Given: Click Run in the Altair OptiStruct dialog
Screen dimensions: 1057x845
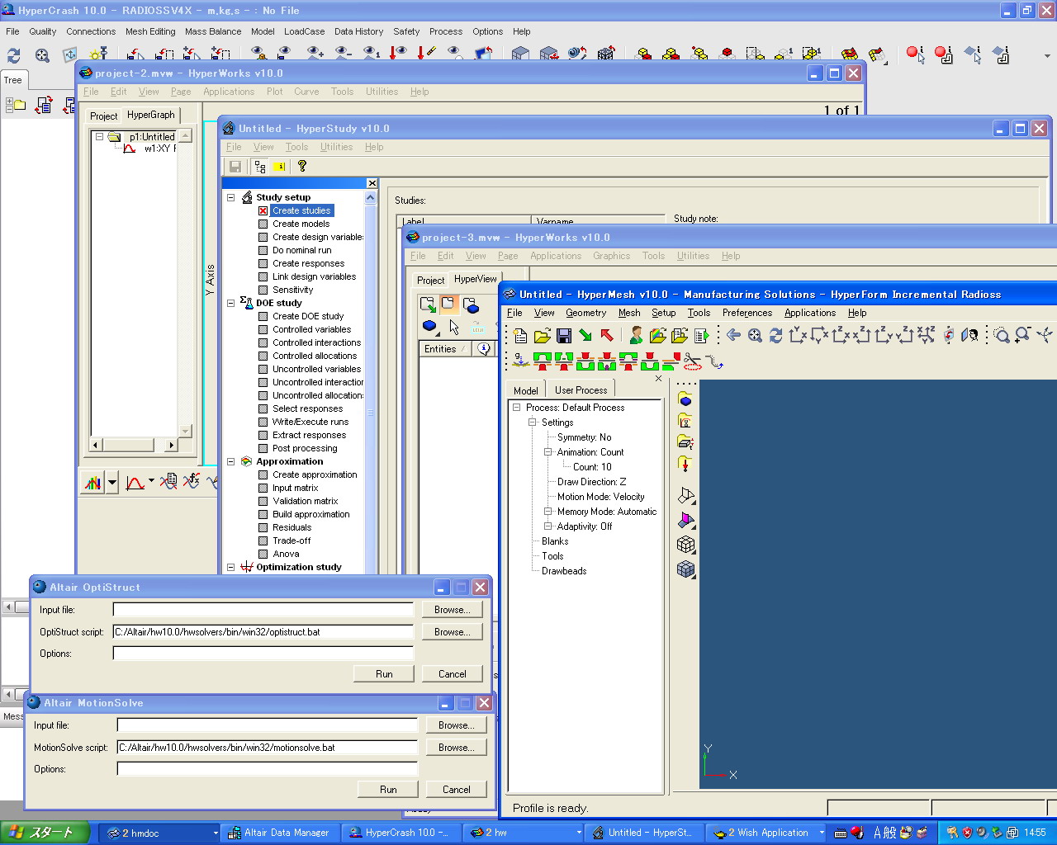Looking at the screenshot, I should (x=384, y=674).
